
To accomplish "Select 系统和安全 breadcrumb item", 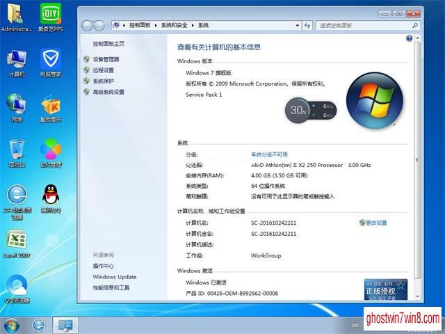I will pyautogui.click(x=175, y=25).
